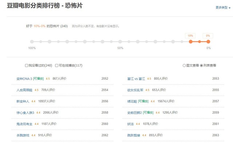The image size is (233, 143).
Task: Click the 可播放 tag beside 史前巨鳄2
Action: tap(148, 112)
